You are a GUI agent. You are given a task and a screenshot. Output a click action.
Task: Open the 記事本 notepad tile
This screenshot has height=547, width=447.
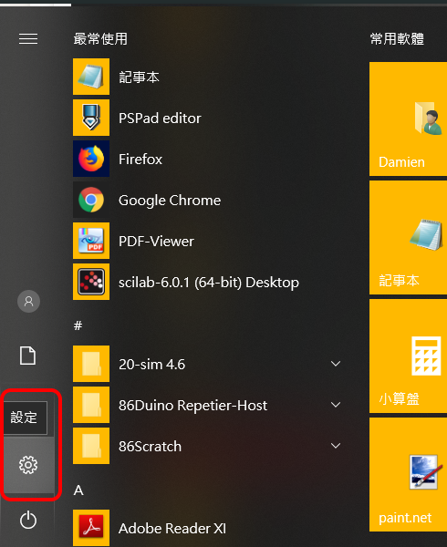pos(408,238)
